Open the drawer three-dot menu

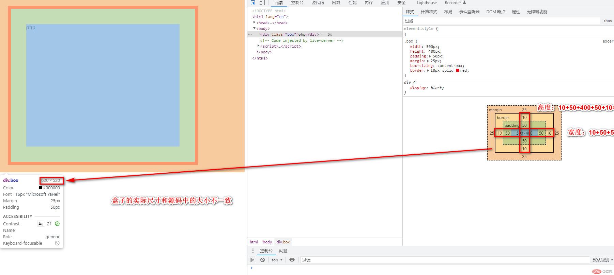pos(253,251)
